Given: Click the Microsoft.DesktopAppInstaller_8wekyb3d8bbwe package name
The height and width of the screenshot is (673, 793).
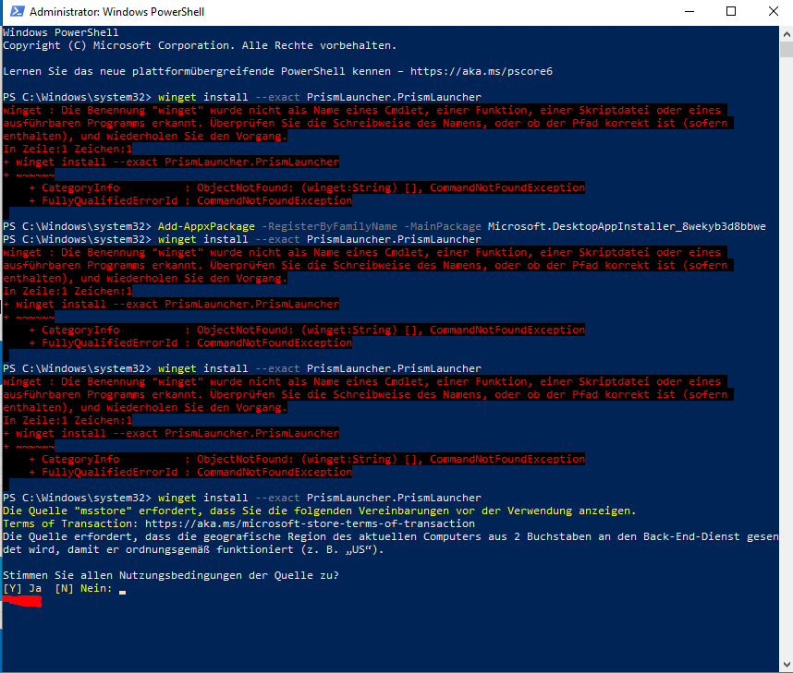Looking at the screenshot, I should [x=627, y=226].
